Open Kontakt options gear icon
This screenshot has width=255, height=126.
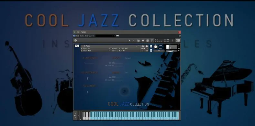(x=143, y=41)
